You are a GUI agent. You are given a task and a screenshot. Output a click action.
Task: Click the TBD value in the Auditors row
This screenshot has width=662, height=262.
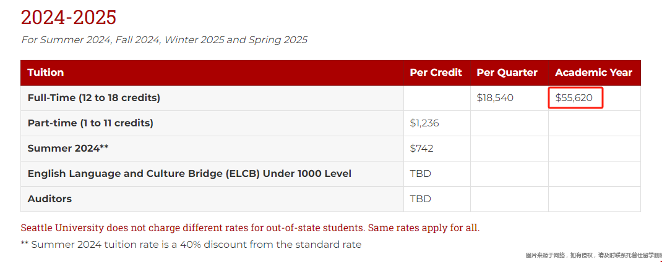(x=421, y=199)
